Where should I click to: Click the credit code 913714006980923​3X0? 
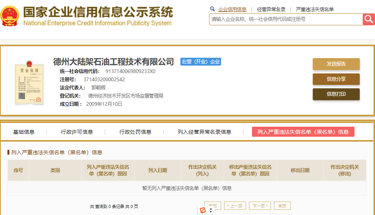click(x=130, y=71)
